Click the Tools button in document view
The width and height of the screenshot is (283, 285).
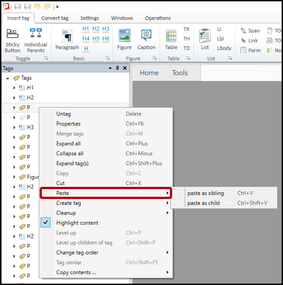point(180,73)
